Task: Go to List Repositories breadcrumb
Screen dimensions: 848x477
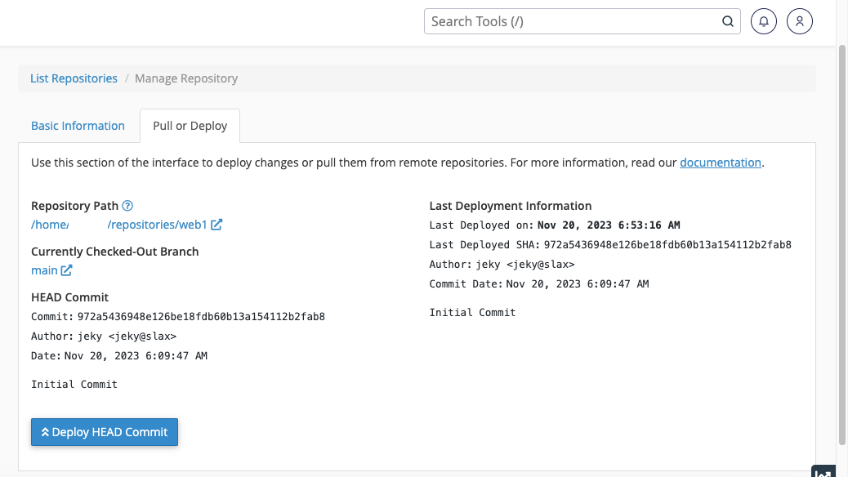Action: pos(74,78)
